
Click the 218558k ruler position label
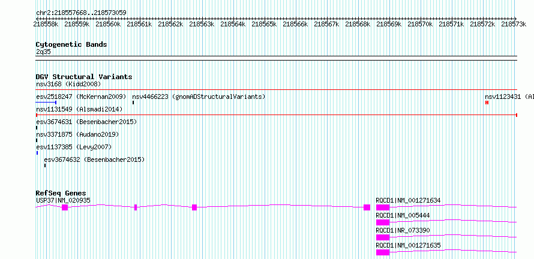(x=46, y=24)
